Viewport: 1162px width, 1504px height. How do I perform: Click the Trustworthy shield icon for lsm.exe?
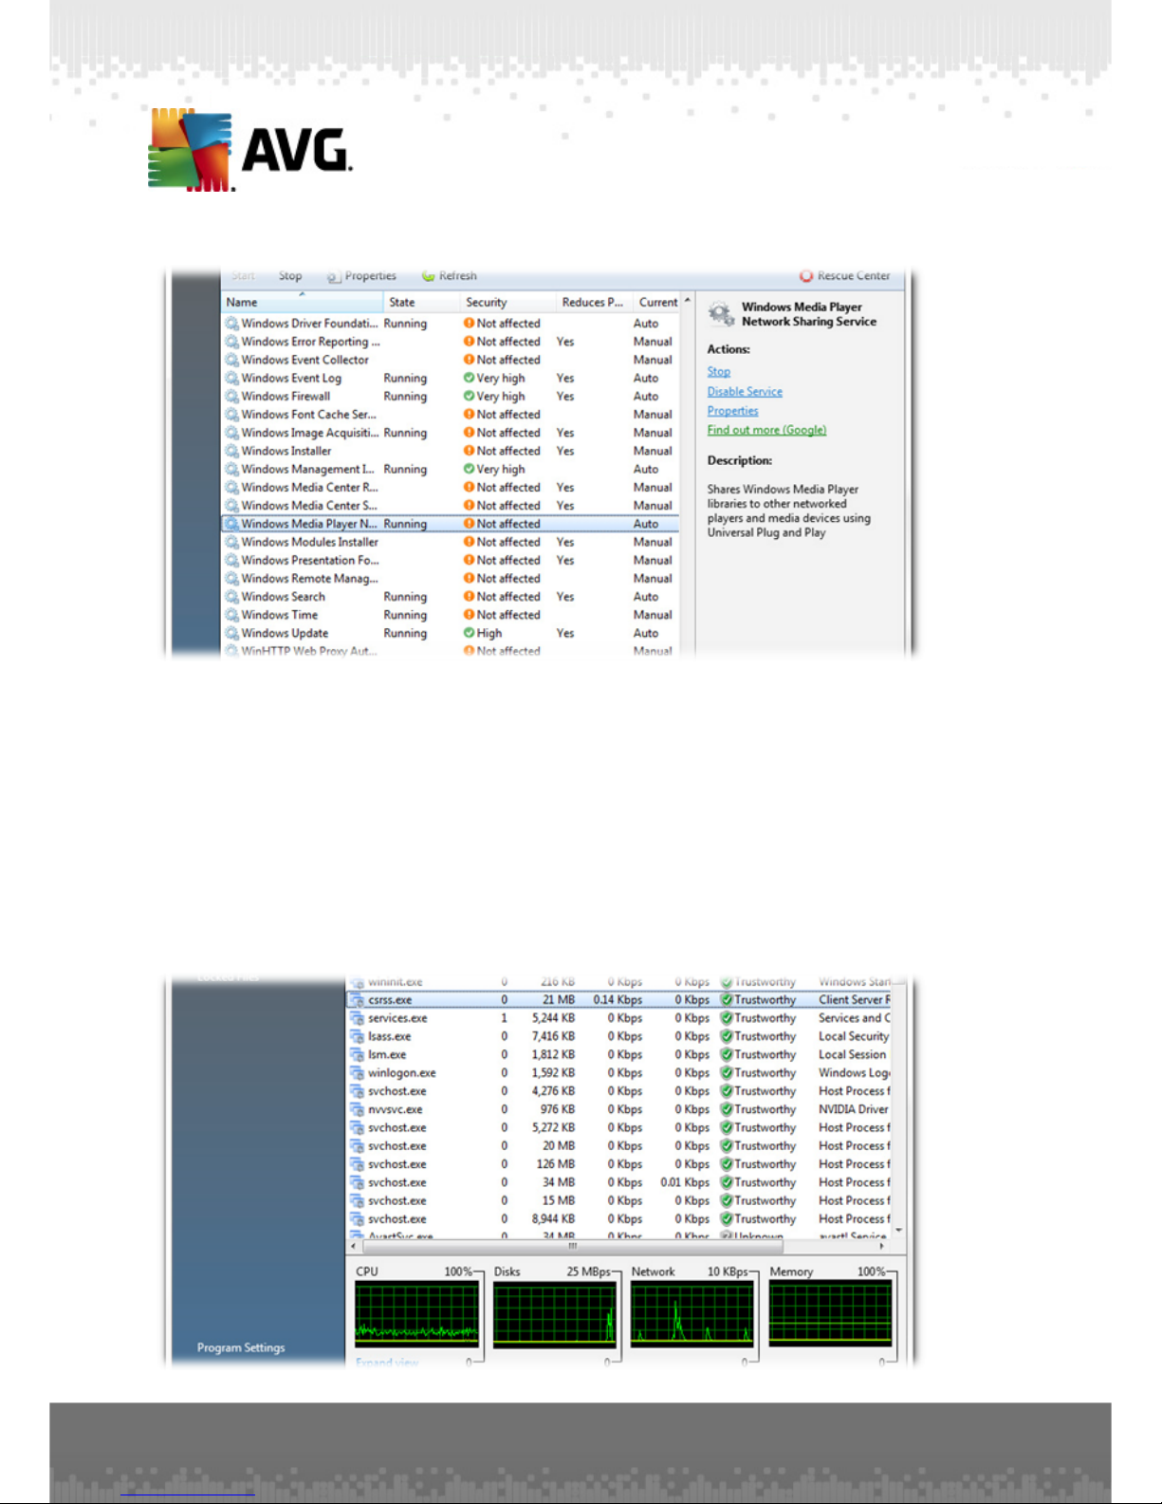point(727,1054)
